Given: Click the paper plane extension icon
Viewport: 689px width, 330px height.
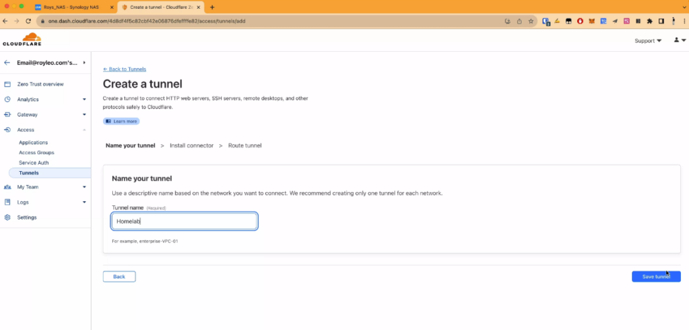Looking at the screenshot, I should [615, 21].
